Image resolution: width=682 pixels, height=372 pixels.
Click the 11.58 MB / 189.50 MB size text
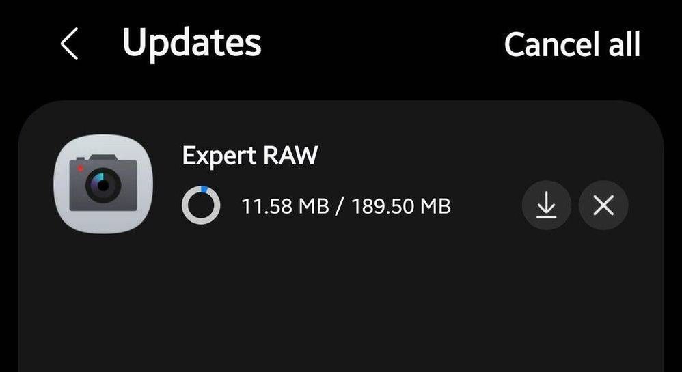pos(346,206)
